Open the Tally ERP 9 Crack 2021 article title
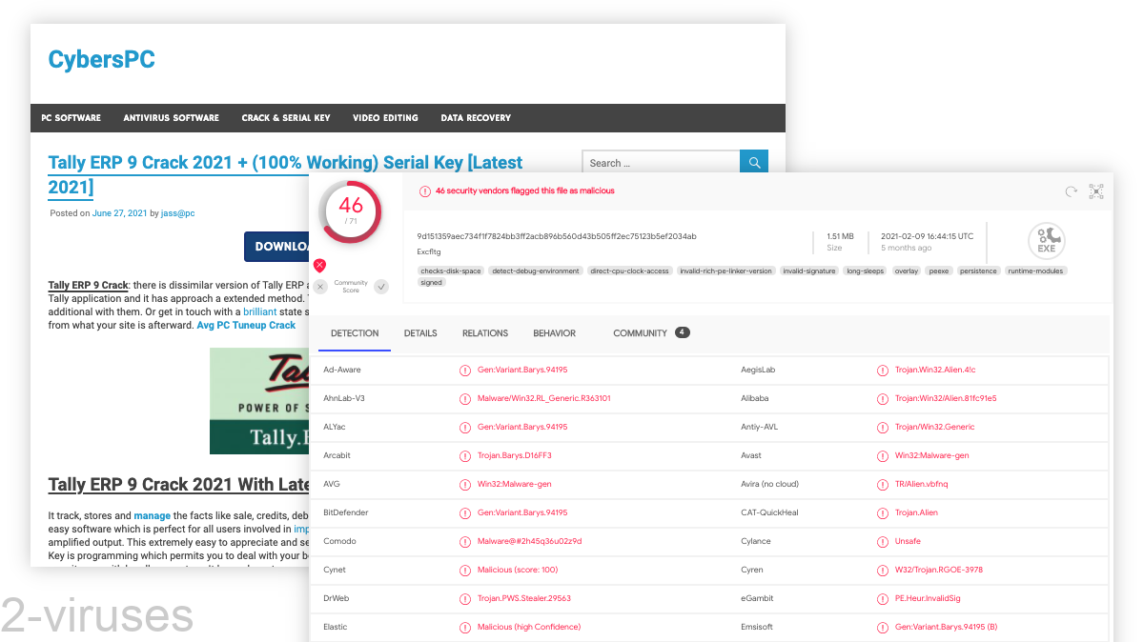1144x642 pixels. coord(285,173)
